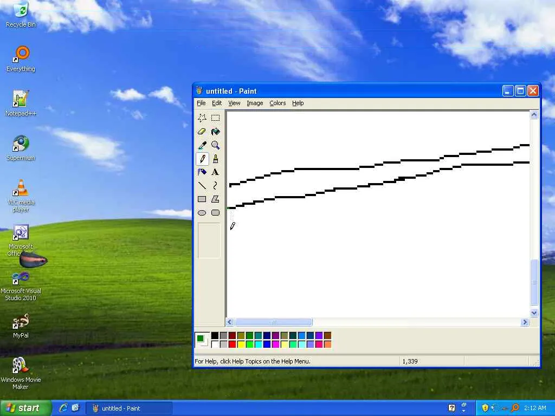Click the horizontal scrollbar thumb

click(x=273, y=322)
